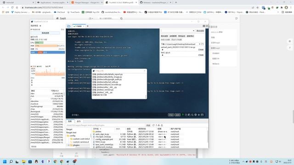Click the copy icon in terminal toolbar
294x165 pixels.
(189, 115)
